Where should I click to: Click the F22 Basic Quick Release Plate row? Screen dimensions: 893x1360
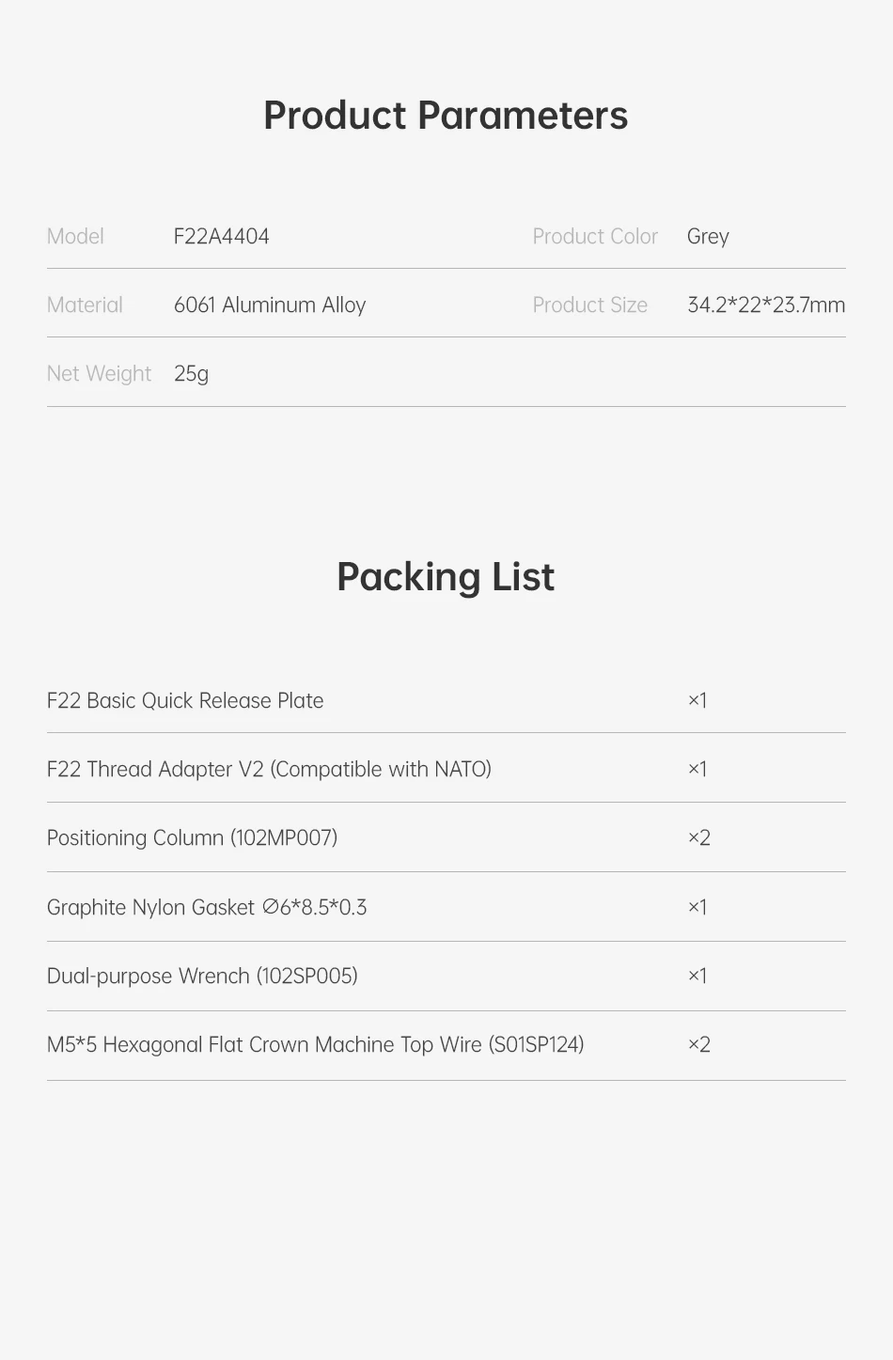pos(185,701)
